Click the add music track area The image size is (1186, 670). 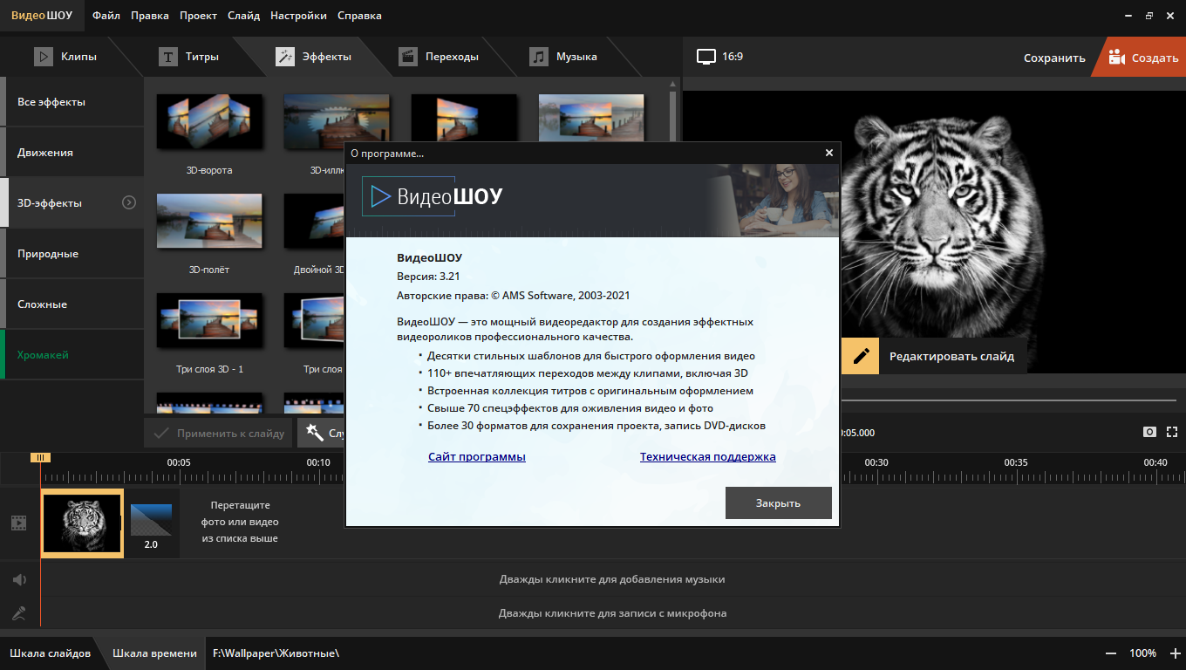pos(612,579)
